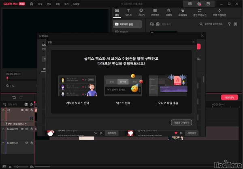Click the preview zoom magnifier icon

7,86
